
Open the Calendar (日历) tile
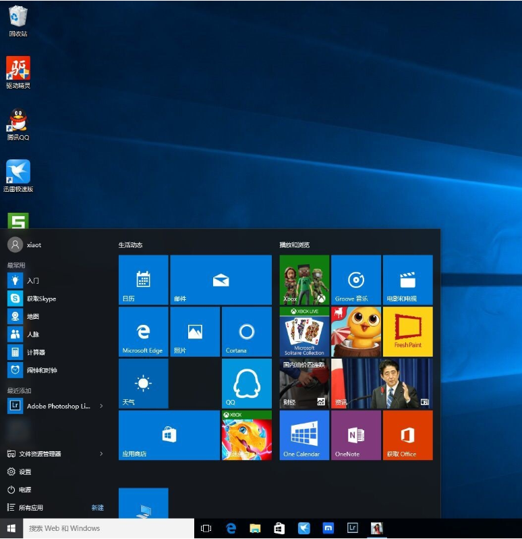[143, 280]
